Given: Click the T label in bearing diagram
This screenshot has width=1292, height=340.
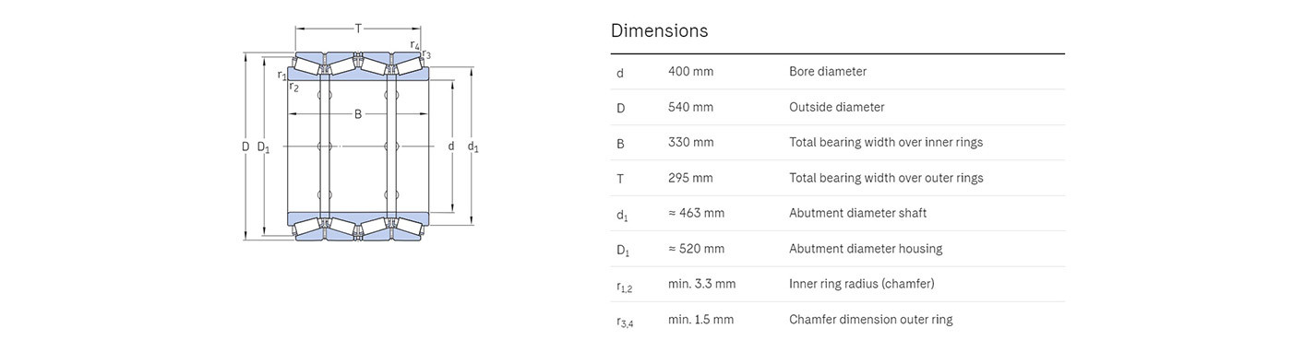Looking at the screenshot, I should [x=358, y=29].
